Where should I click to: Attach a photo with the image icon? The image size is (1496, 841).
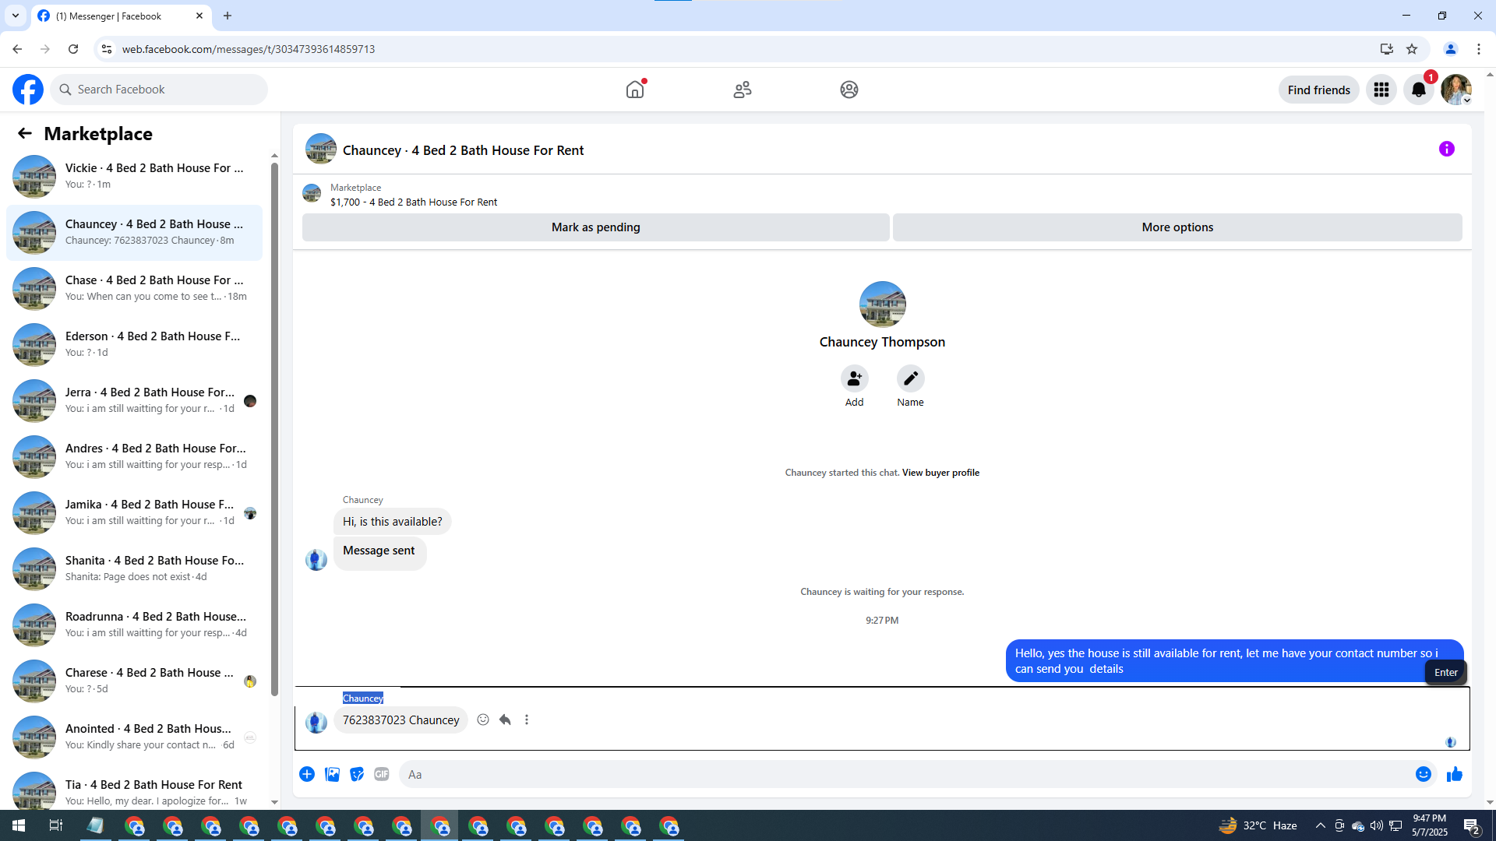click(x=332, y=774)
